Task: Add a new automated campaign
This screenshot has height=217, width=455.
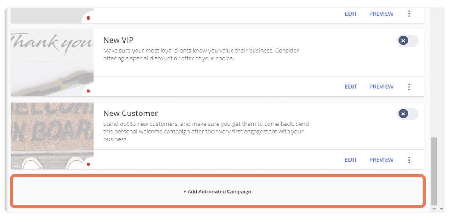Action: click(218, 191)
